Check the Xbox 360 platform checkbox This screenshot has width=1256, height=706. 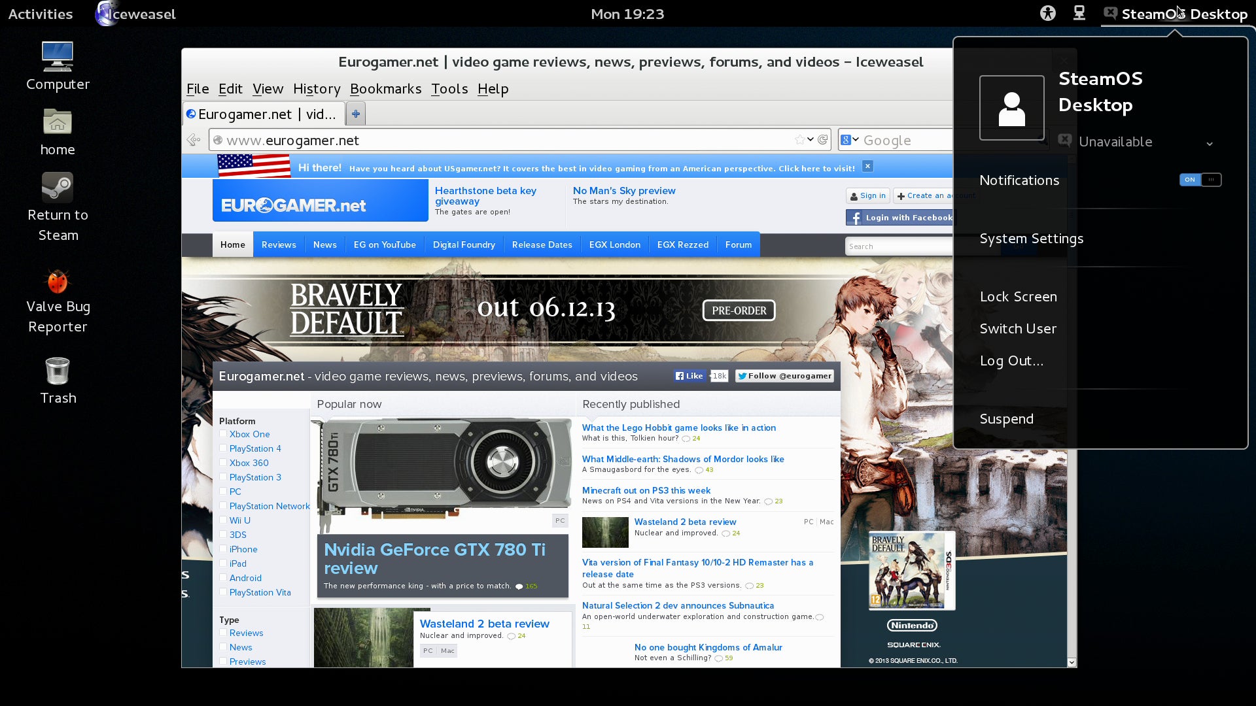pos(223,463)
